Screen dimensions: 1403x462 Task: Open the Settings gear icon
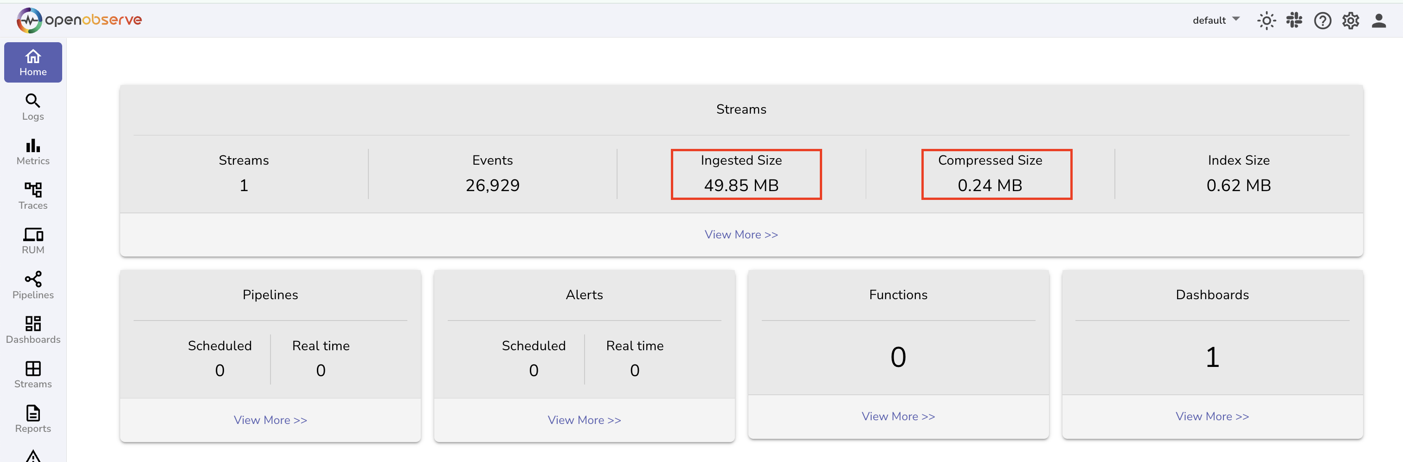coord(1351,21)
